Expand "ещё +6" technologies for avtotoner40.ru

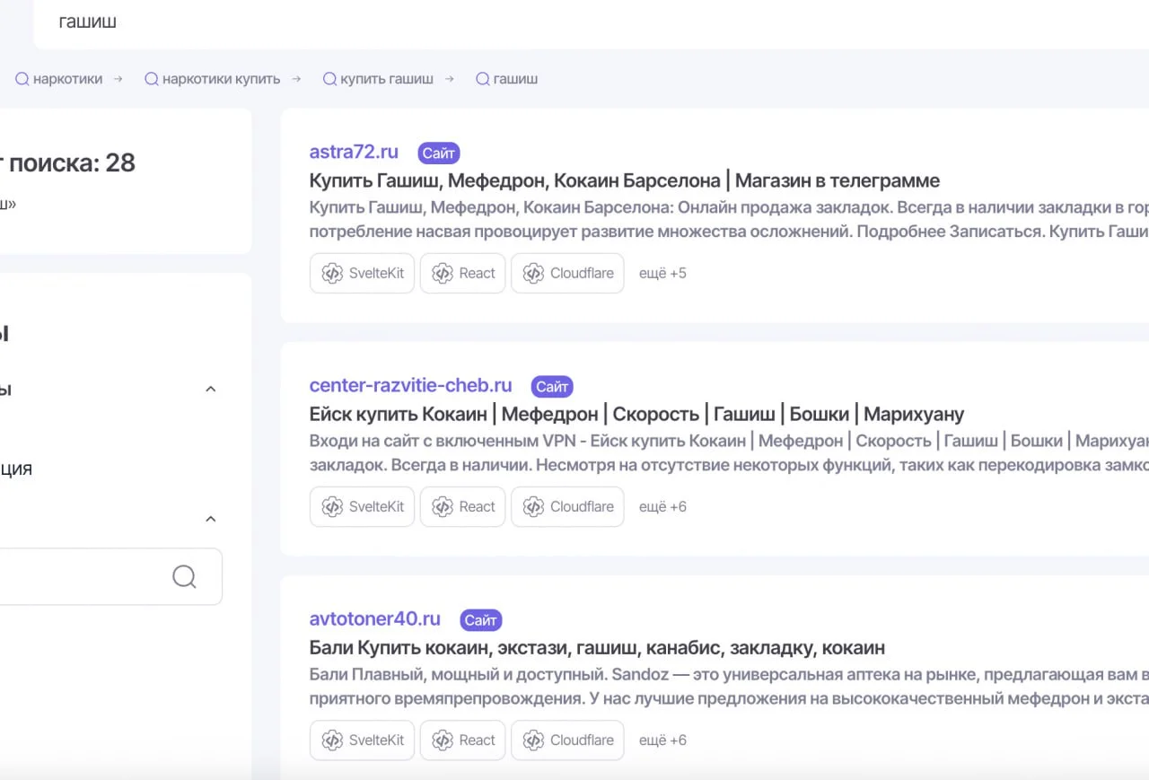point(662,740)
